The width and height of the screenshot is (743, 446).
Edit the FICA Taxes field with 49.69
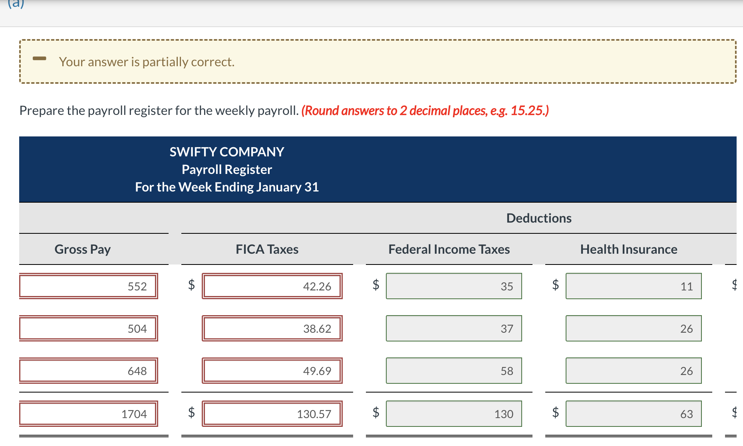click(272, 371)
